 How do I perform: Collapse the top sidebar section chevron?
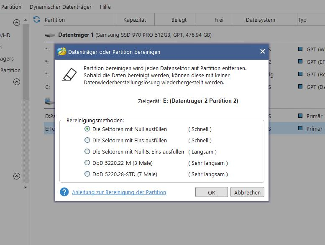17,23
